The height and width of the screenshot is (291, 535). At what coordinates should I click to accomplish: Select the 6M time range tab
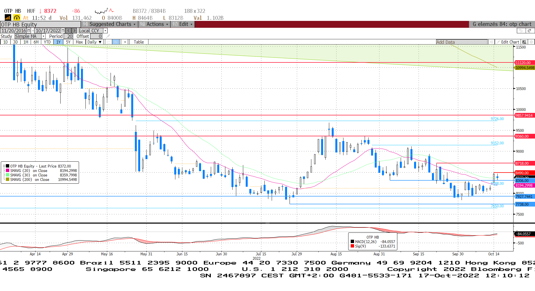[36, 42]
